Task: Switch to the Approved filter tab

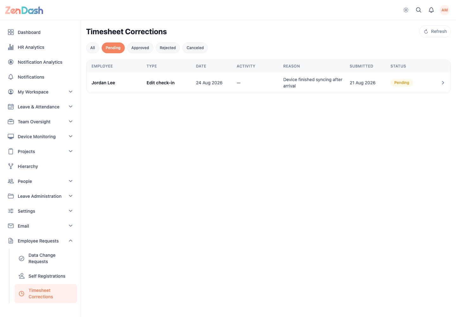Action: click(140, 48)
